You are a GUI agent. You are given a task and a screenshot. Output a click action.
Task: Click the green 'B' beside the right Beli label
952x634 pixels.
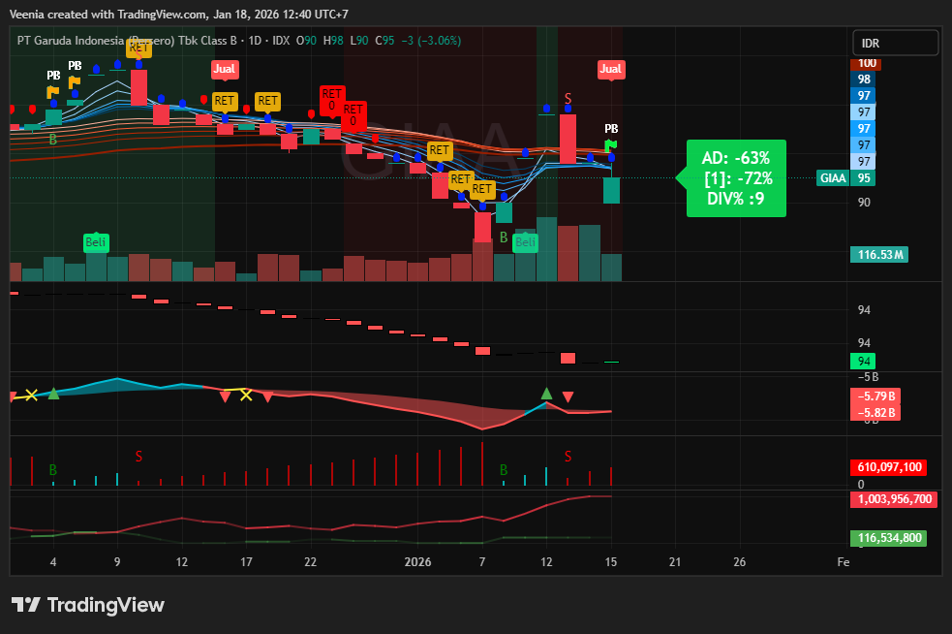[504, 238]
